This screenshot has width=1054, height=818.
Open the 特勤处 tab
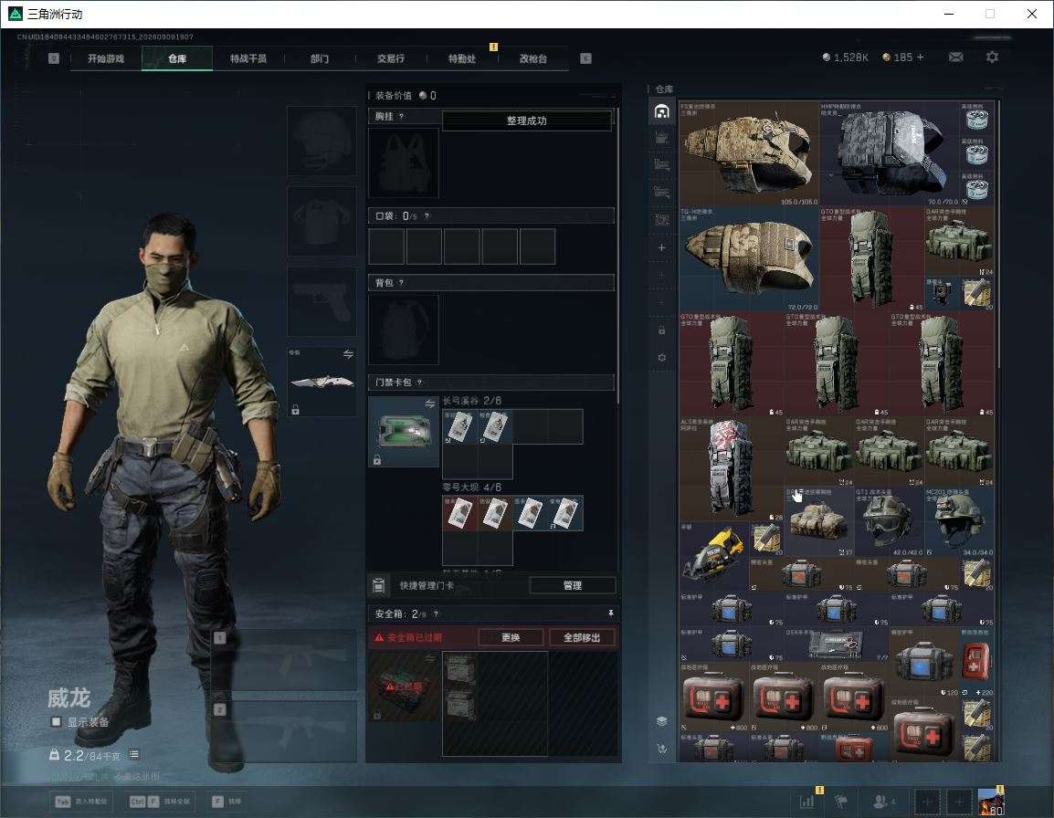(x=462, y=58)
